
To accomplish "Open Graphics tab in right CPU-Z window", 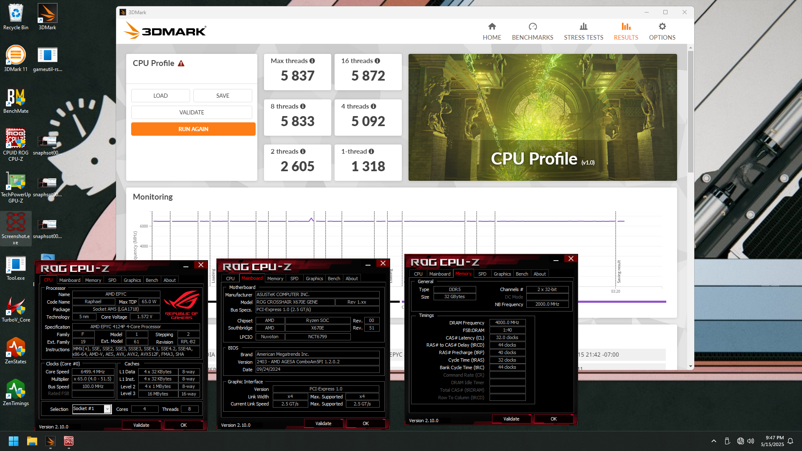I will click(503, 274).
